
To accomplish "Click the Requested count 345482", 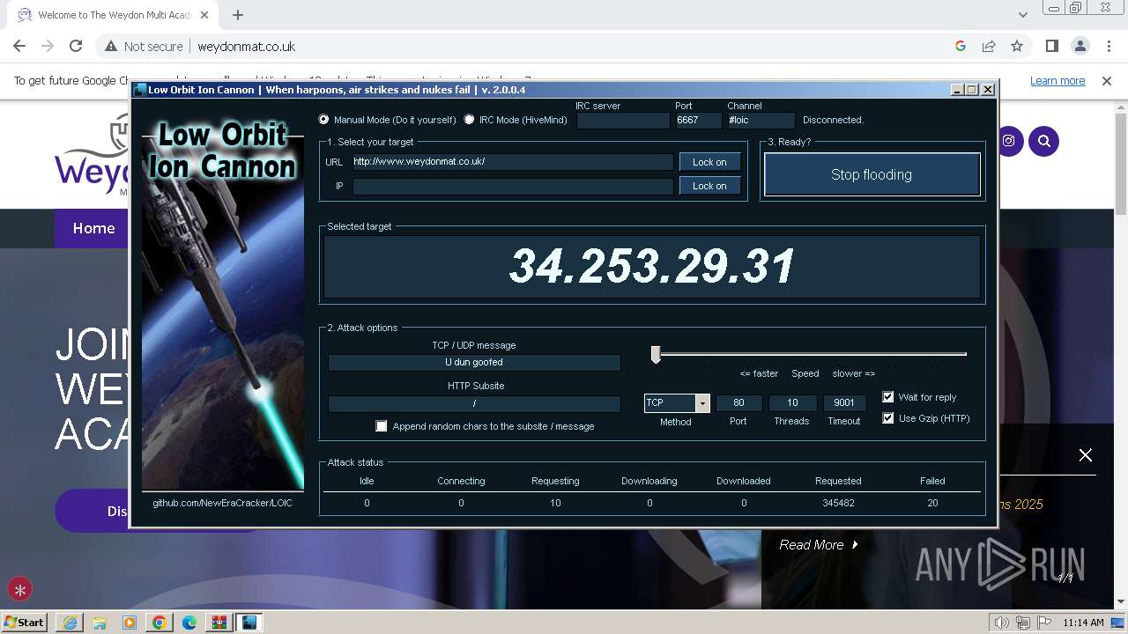I will (x=838, y=503).
